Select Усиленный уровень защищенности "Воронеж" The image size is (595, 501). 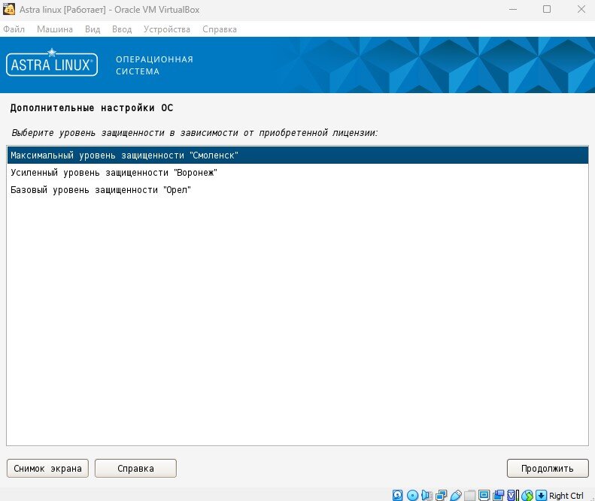tap(298, 173)
